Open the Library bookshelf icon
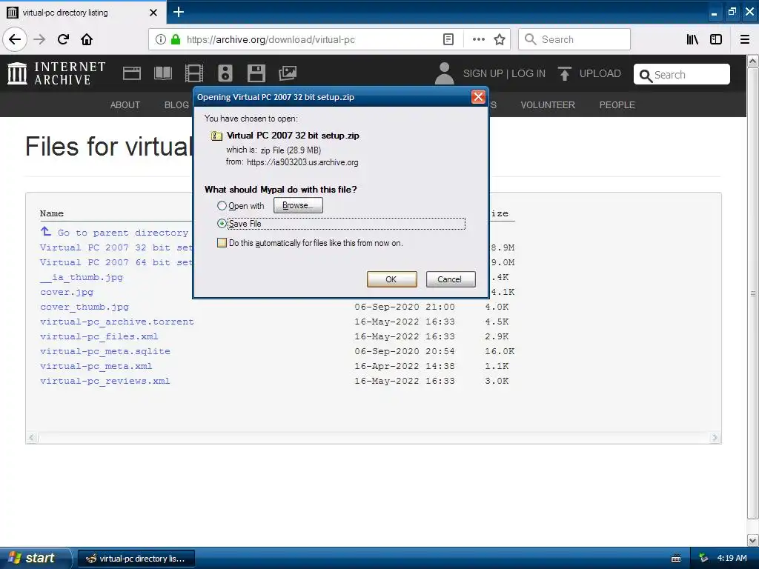The height and width of the screenshot is (569, 759). tap(692, 39)
